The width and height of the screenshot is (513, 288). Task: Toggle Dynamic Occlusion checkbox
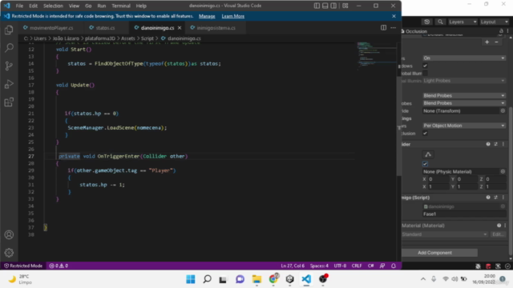425,134
